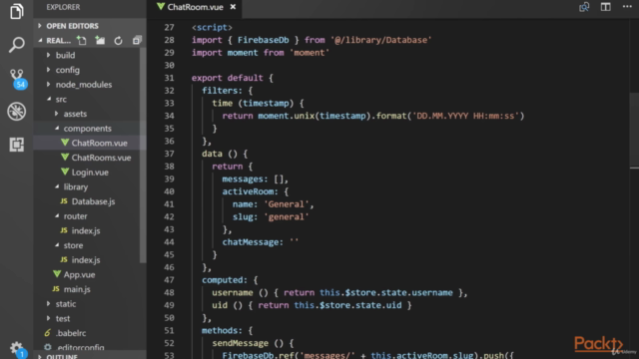Click the '@/library/Database' import string

tap(380, 40)
